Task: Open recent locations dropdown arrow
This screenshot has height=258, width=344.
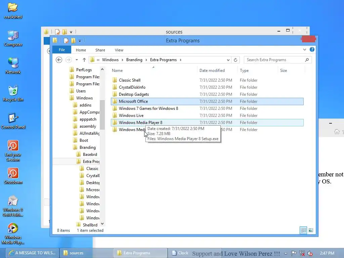Action: tap(77, 60)
